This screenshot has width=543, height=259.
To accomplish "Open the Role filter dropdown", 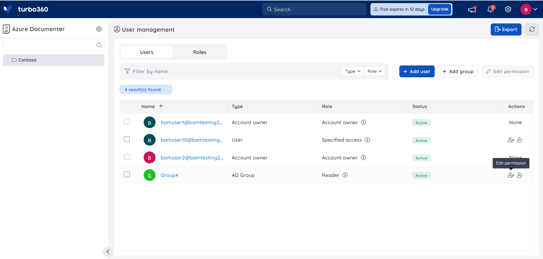I will pos(375,71).
